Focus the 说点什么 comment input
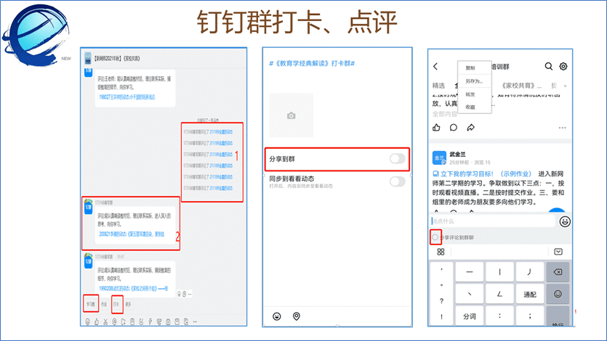The image size is (607, 341). (493, 221)
